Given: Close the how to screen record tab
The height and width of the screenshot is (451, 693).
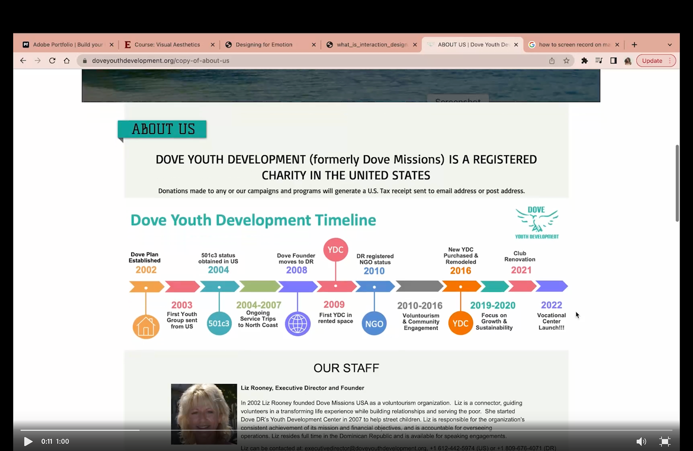Looking at the screenshot, I should pyautogui.click(x=617, y=45).
